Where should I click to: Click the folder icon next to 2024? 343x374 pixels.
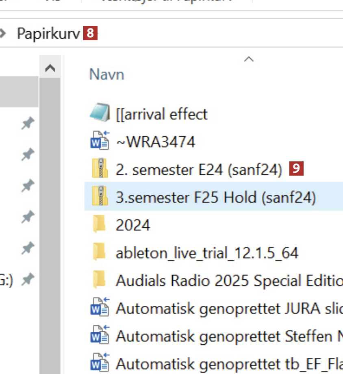[100, 225]
